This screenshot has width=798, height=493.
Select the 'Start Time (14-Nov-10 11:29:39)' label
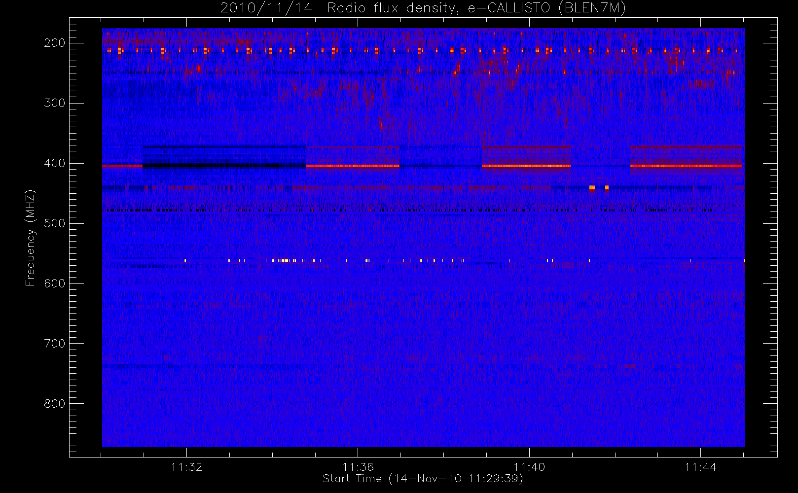coord(423,479)
